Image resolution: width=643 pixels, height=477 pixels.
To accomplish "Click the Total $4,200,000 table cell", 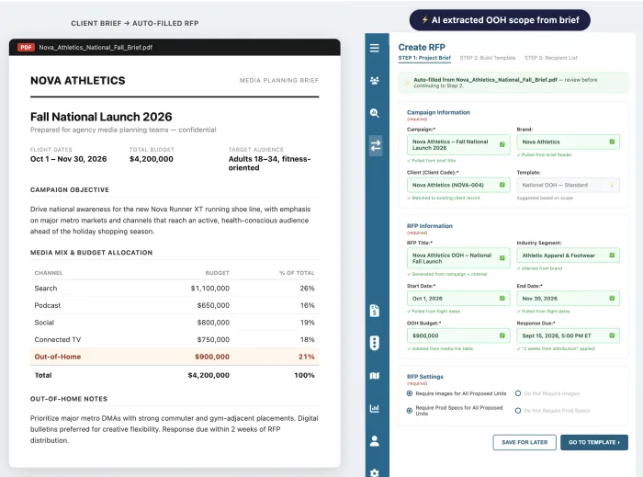I will [x=209, y=375].
